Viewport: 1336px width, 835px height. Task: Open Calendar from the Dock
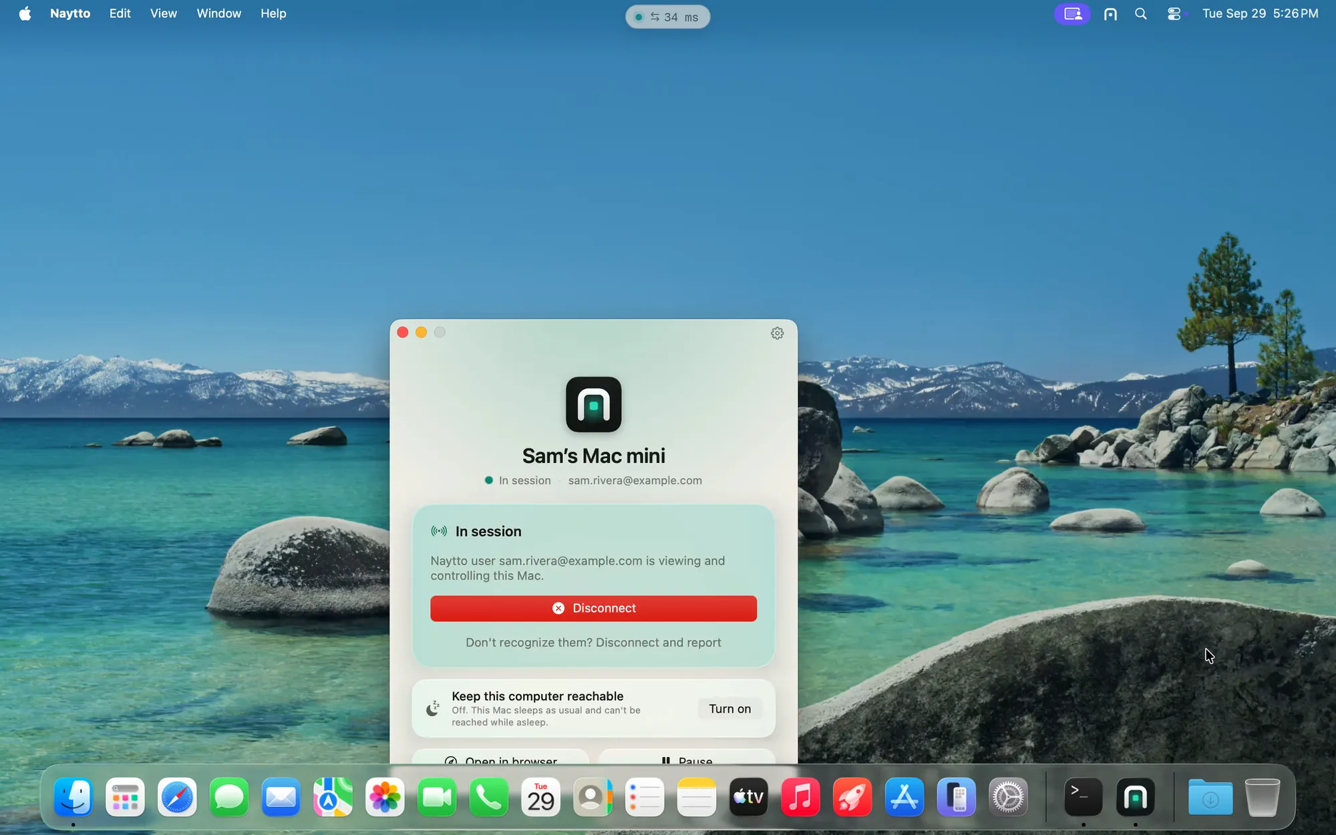coord(541,797)
